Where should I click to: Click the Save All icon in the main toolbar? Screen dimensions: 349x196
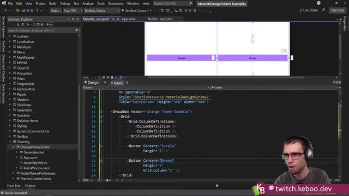point(32,10)
